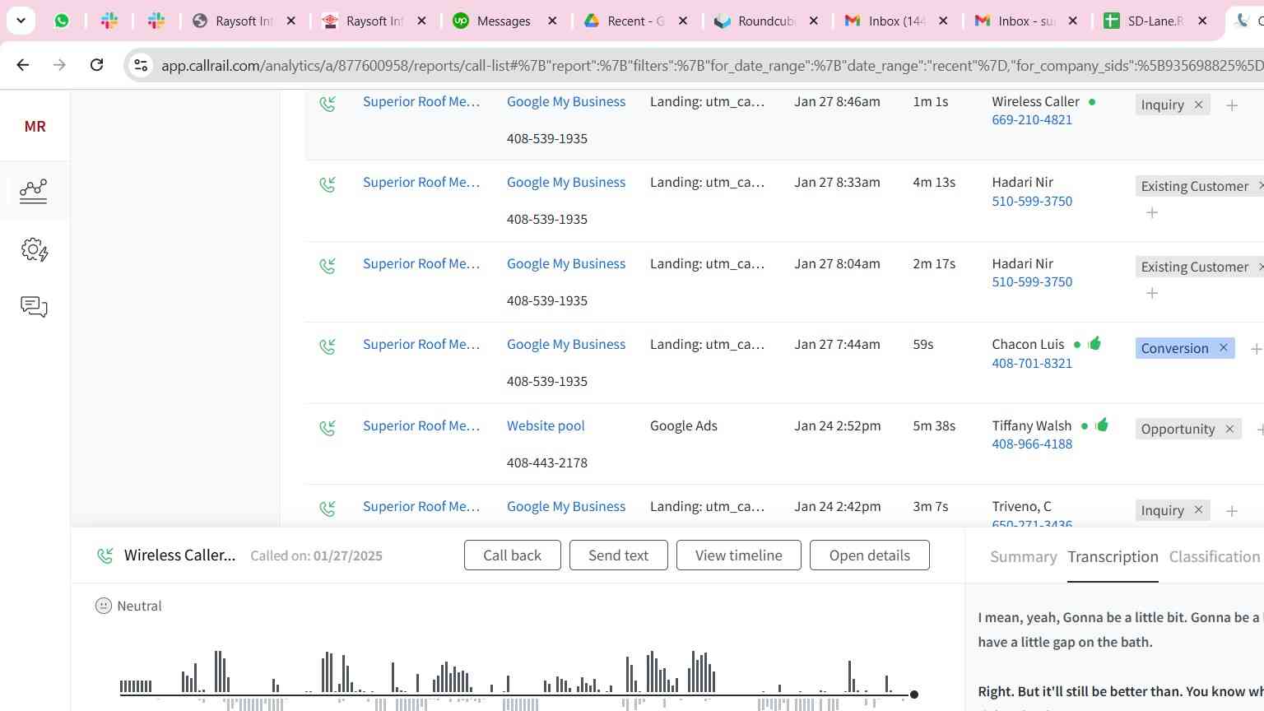Click the inbound call icon for Chacon Luis row
This screenshot has width=1264, height=711.
[328, 346]
